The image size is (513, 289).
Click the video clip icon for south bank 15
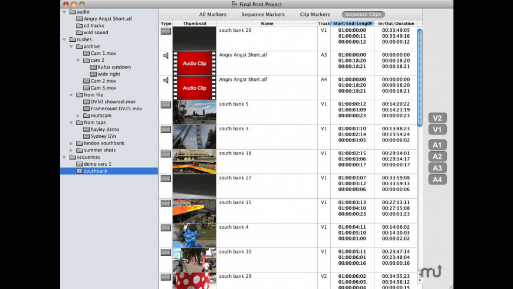[x=166, y=203]
